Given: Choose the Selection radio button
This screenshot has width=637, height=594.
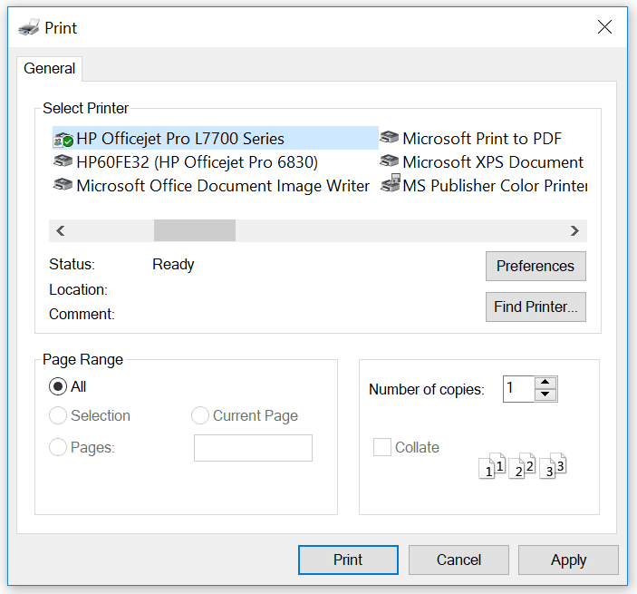Looking at the screenshot, I should tap(58, 415).
